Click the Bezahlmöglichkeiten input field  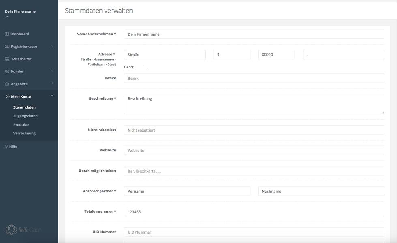(x=254, y=171)
